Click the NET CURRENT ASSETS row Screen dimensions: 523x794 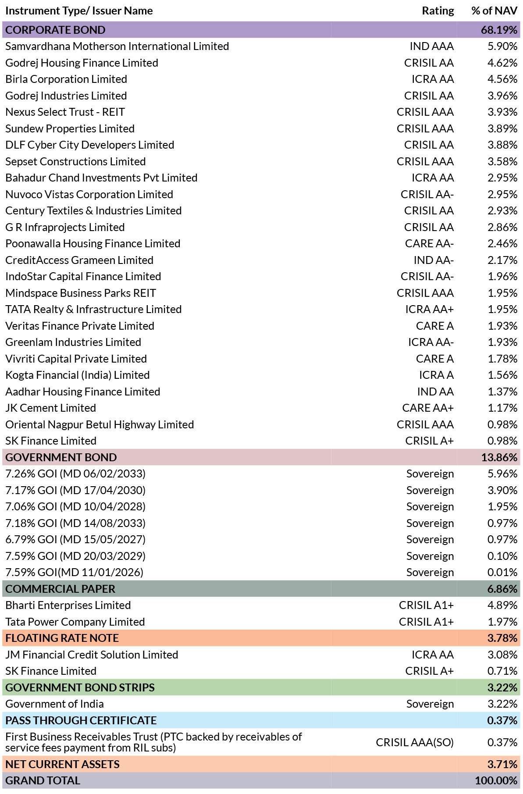tap(261, 764)
